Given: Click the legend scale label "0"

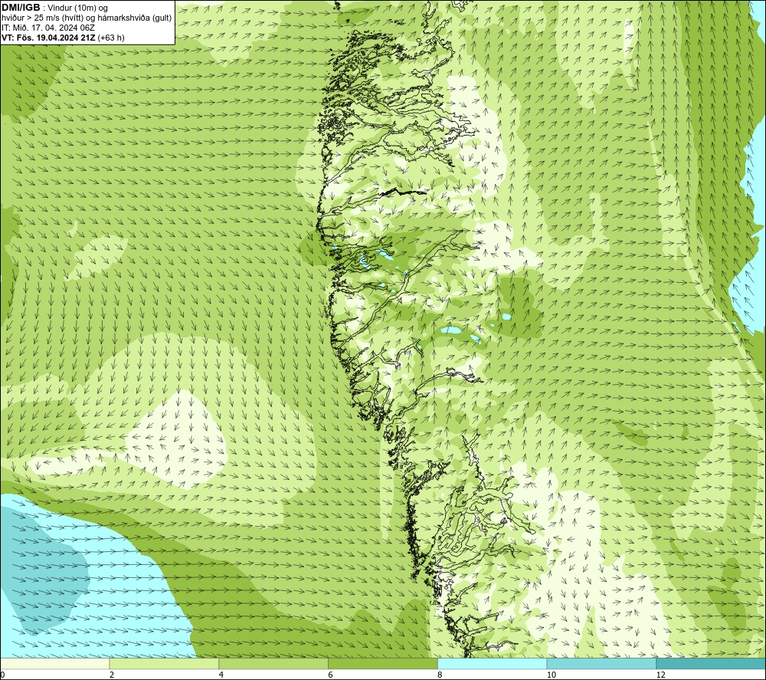Looking at the screenshot, I should (2, 675).
